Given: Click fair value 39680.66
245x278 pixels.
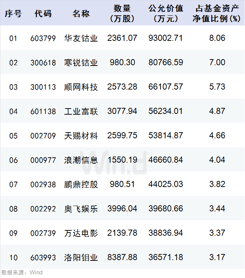Looking at the screenshot, I should 166,208.
